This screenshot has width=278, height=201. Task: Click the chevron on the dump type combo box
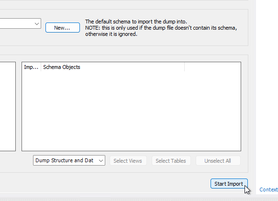point(101,160)
